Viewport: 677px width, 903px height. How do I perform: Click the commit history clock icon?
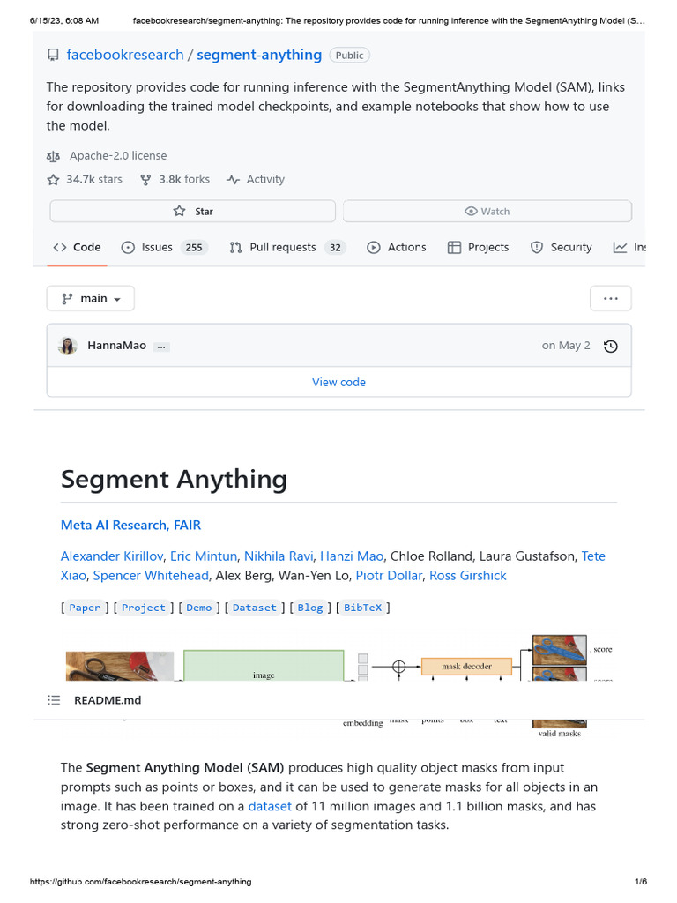[611, 347]
